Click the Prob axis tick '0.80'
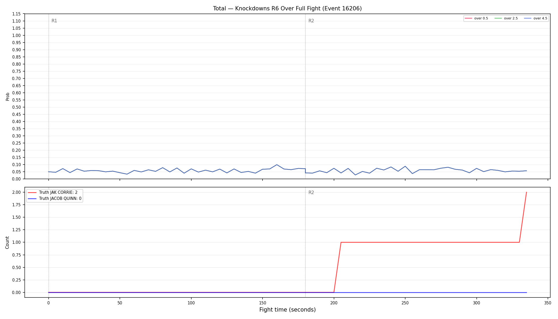 point(16,64)
